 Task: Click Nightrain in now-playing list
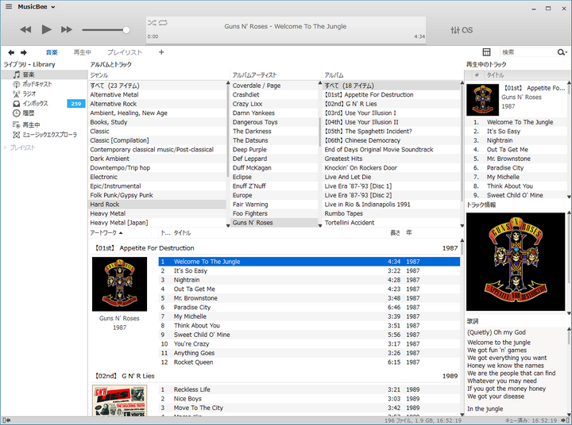(x=516, y=140)
